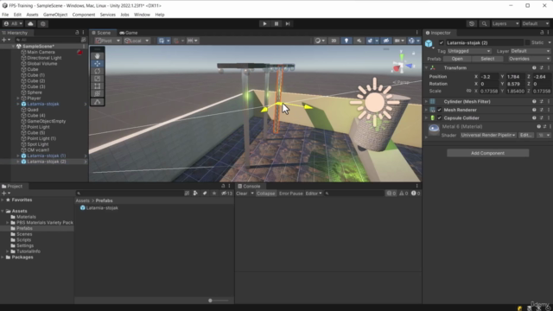Image resolution: width=553 pixels, height=311 pixels.
Task: Toggle the Capsule Collider enabled checkbox
Action: click(440, 117)
